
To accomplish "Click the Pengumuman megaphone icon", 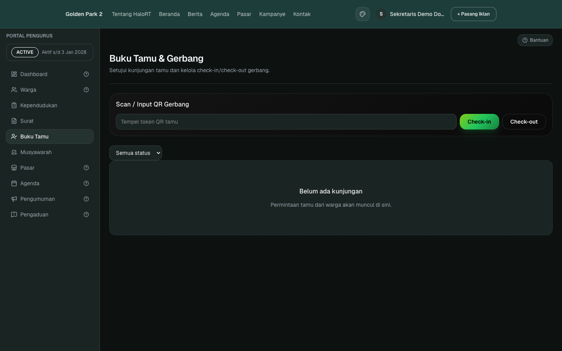I will click(14, 199).
